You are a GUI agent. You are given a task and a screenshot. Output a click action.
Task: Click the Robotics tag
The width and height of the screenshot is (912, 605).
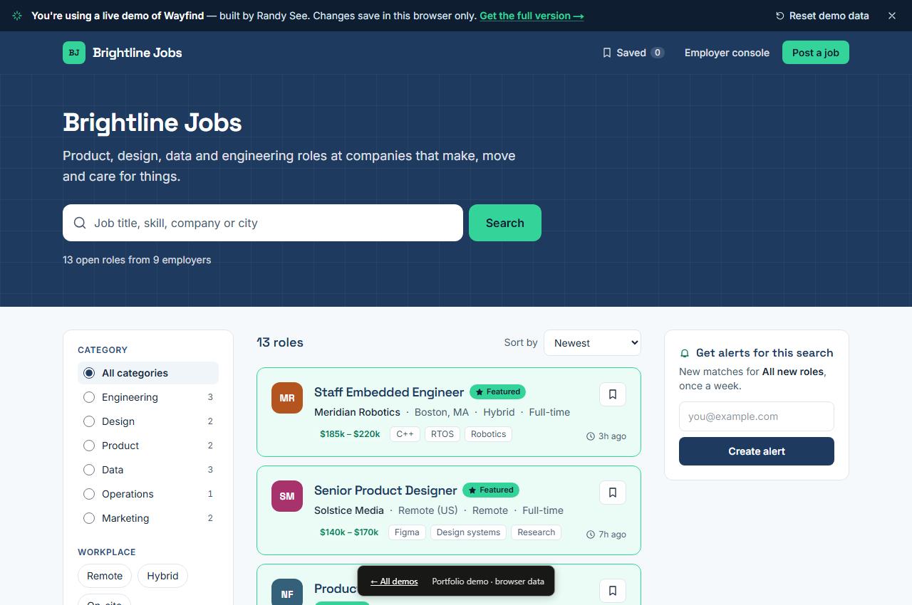[x=489, y=434]
